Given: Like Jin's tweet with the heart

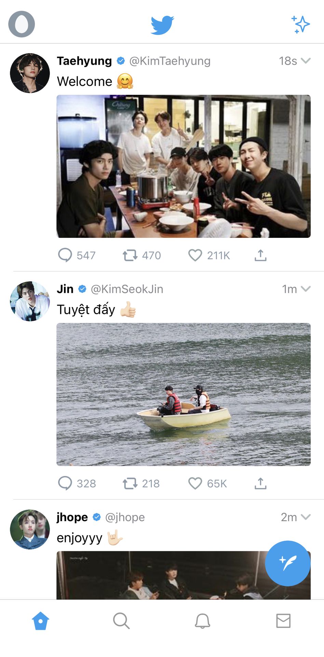Looking at the screenshot, I should click(x=195, y=484).
